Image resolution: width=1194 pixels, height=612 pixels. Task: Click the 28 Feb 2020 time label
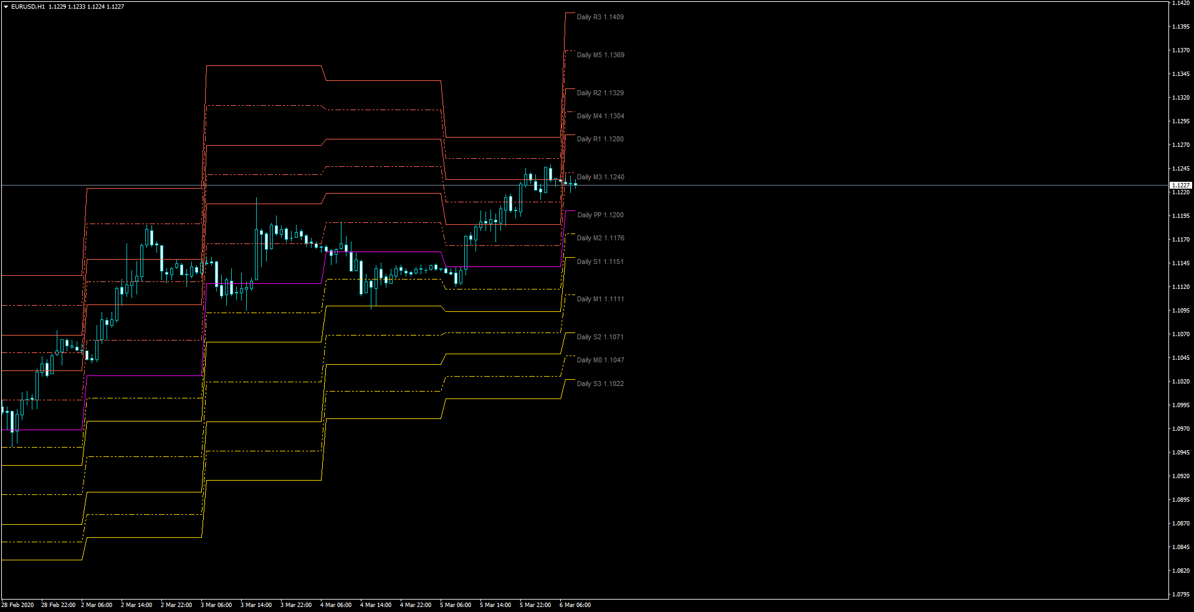pyautogui.click(x=17, y=605)
